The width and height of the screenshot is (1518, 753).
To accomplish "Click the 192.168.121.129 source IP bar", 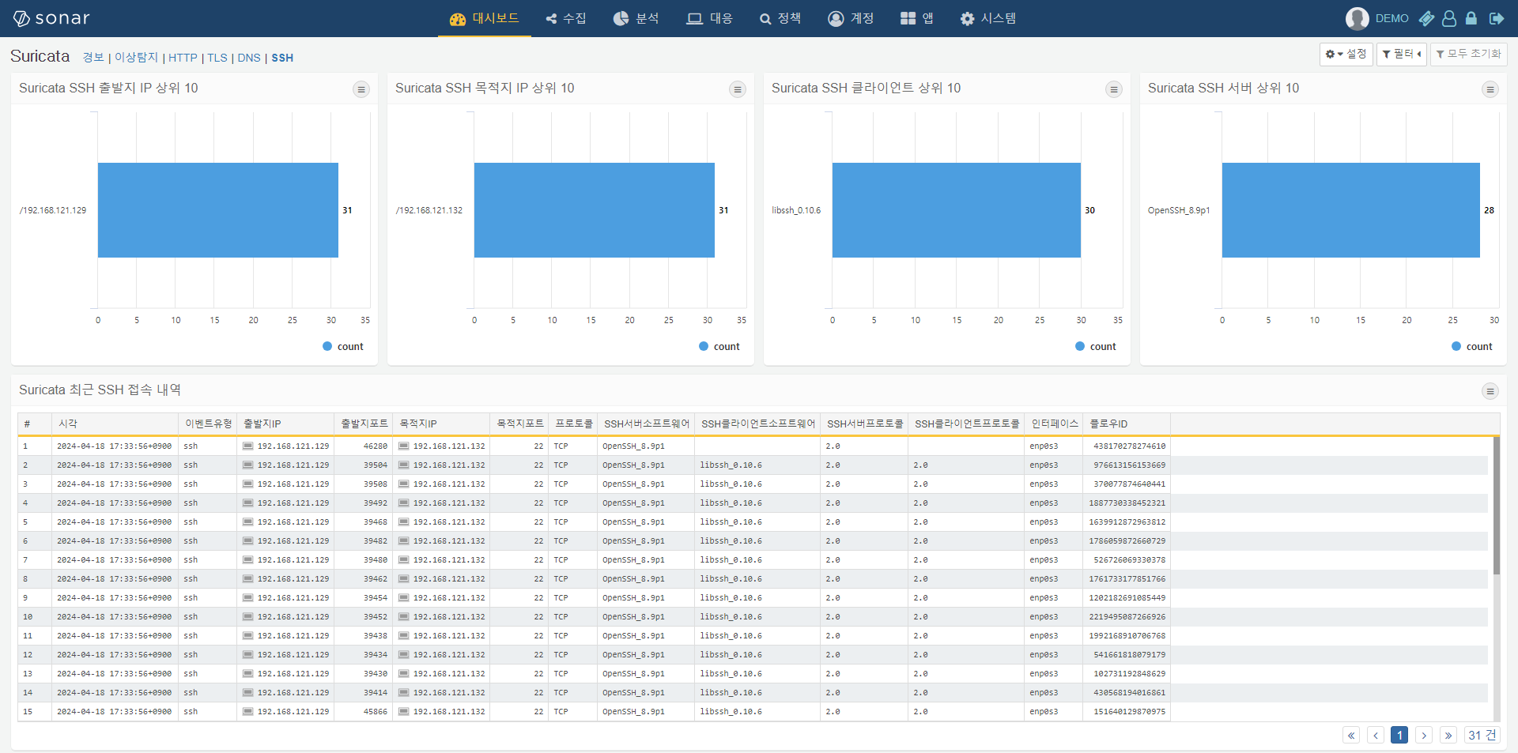I will pyautogui.click(x=218, y=210).
